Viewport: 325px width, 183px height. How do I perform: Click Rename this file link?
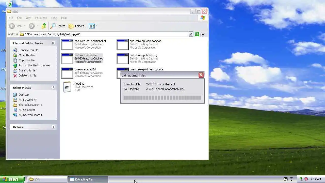point(28,50)
